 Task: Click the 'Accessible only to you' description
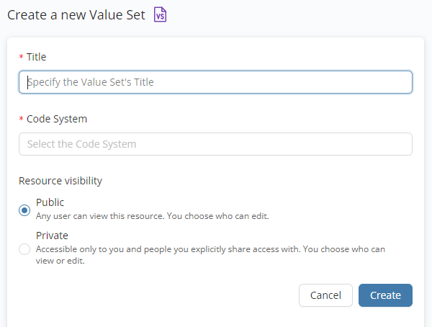coord(210,249)
